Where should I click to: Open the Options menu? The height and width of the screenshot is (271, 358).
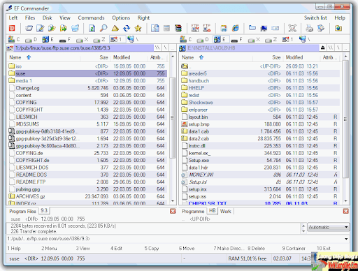coord(121,18)
